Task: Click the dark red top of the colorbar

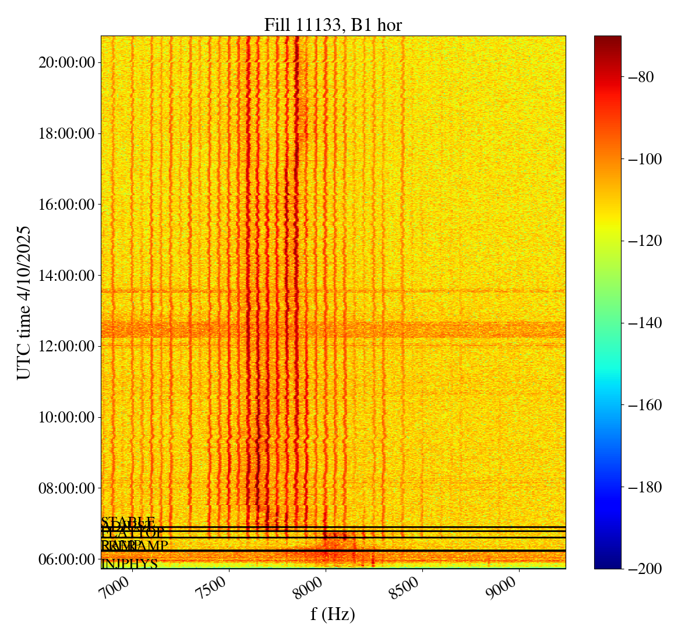Action: (608, 40)
